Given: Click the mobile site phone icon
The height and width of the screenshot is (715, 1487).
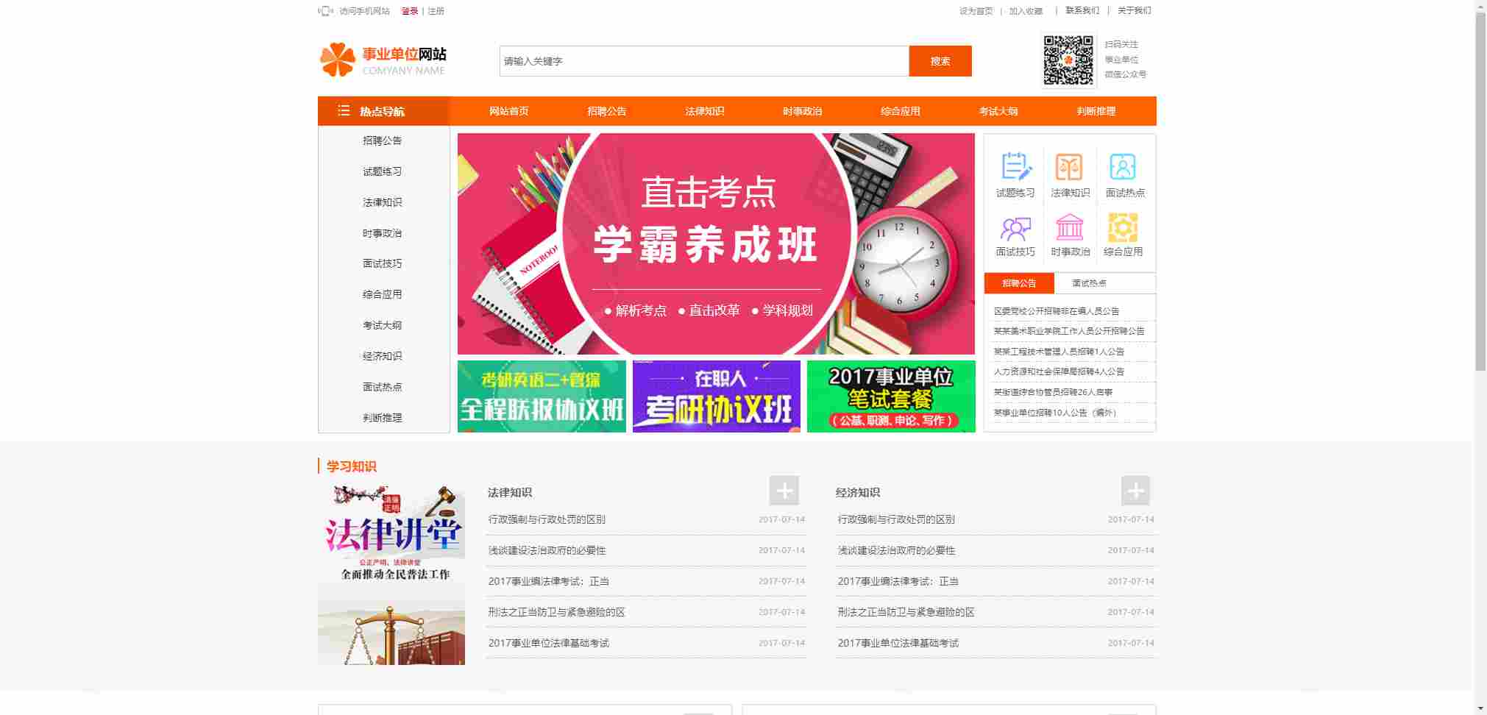Looking at the screenshot, I should [325, 11].
